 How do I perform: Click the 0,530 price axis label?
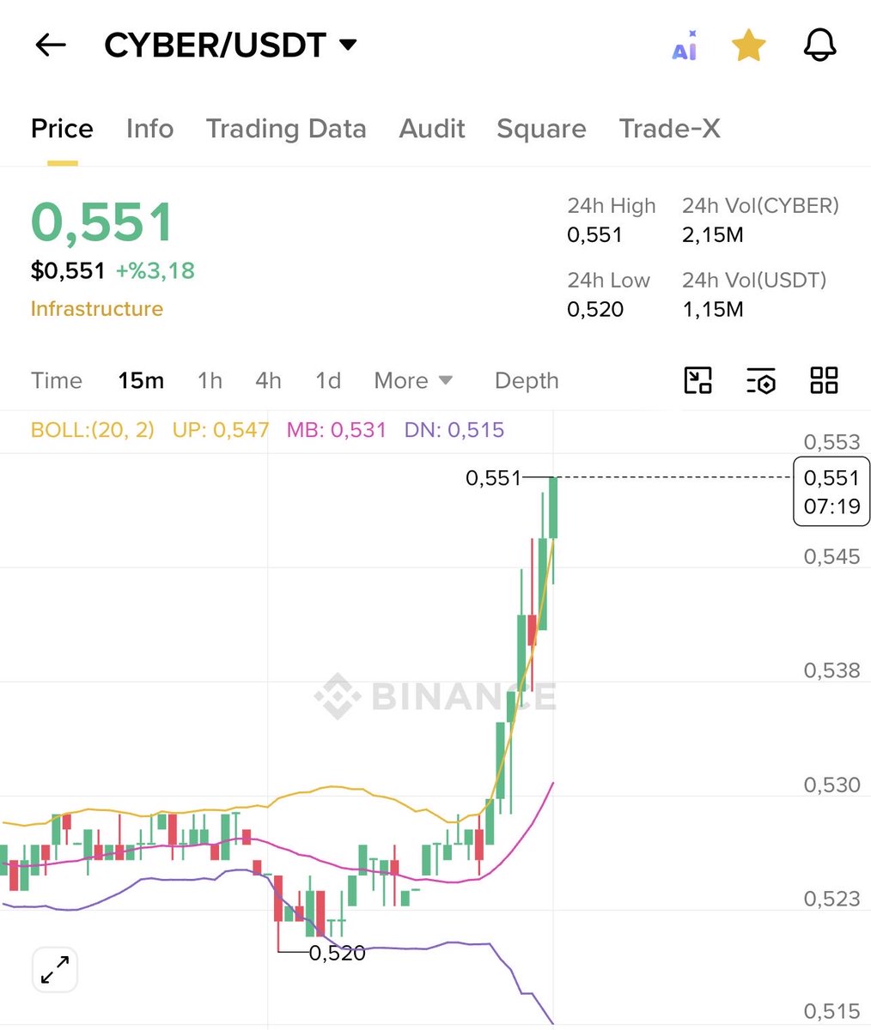(831, 785)
